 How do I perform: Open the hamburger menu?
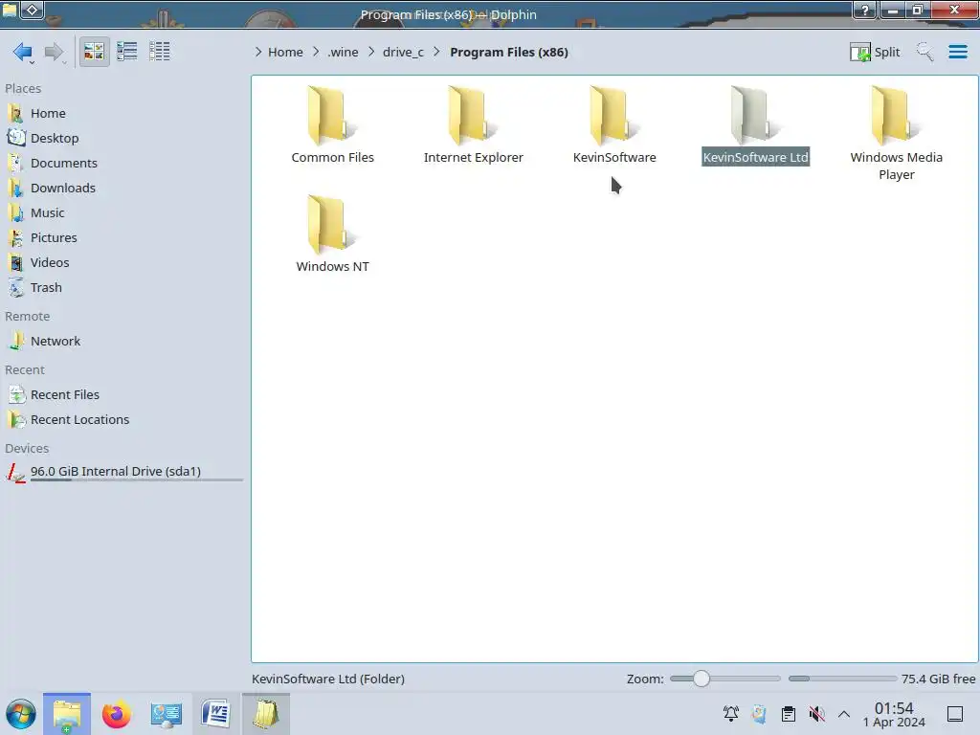coord(957,52)
